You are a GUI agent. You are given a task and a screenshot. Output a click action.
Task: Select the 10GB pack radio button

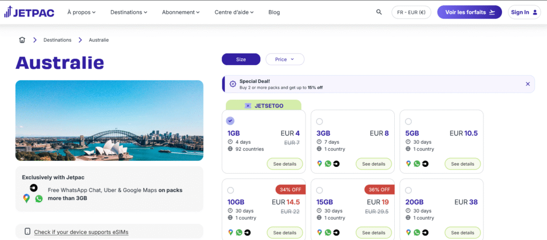230,190
